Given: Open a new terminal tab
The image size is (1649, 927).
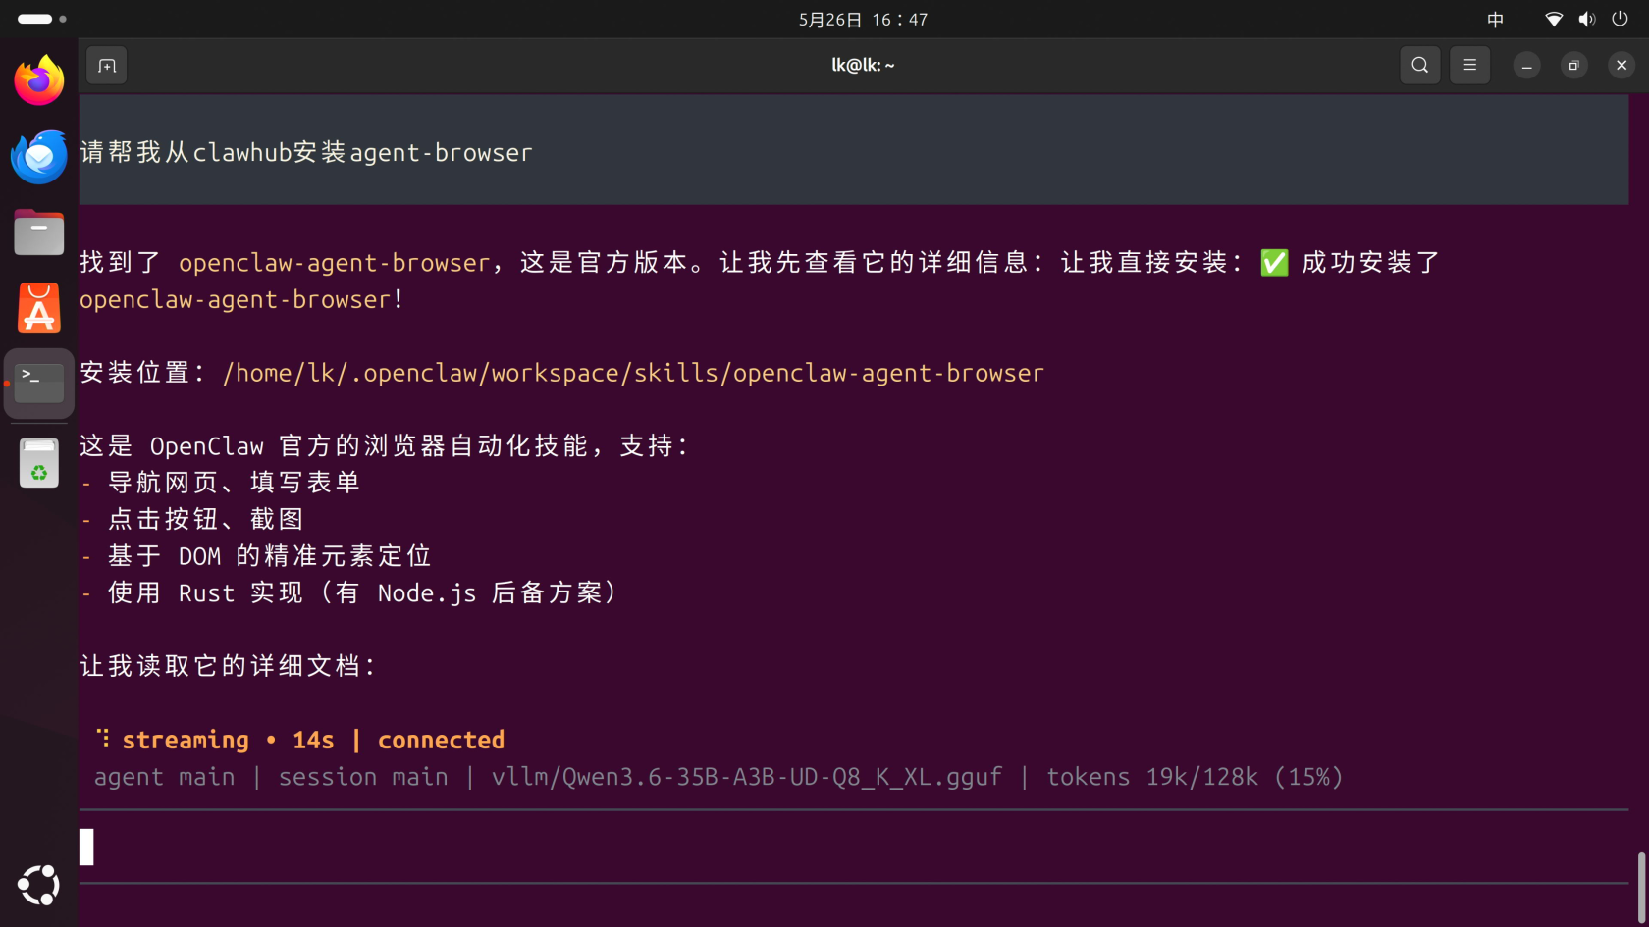Looking at the screenshot, I should click(107, 66).
